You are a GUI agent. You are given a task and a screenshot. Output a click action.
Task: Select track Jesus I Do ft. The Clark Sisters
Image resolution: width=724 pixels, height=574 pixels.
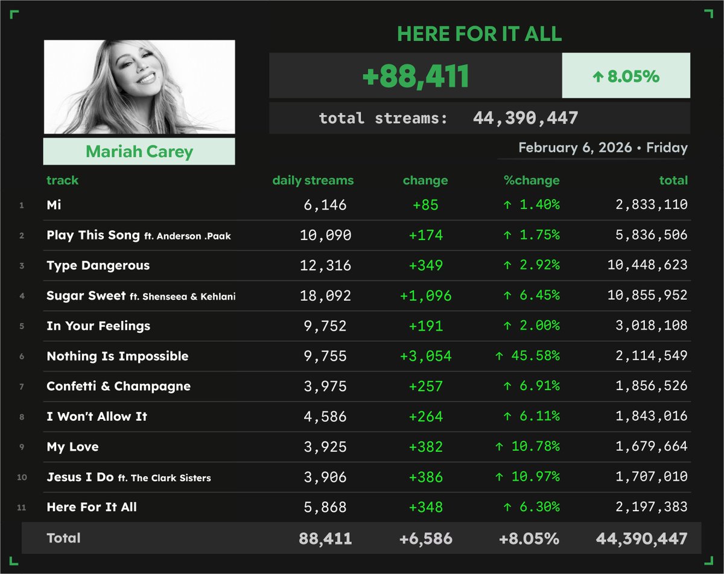pyautogui.click(x=129, y=477)
